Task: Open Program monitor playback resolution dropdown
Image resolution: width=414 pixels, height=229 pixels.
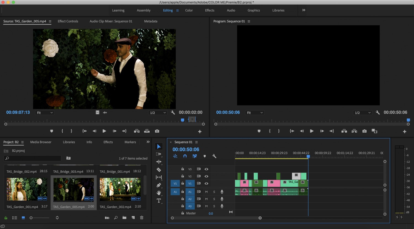Action: pyautogui.click(x=363, y=113)
